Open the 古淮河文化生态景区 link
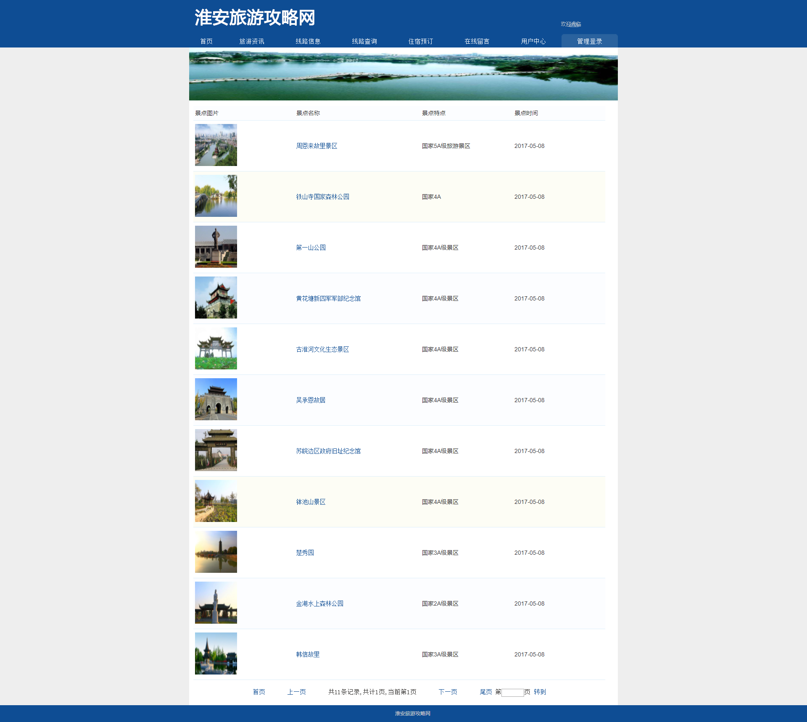This screenshot has width=807, height=722. (x=322, y=349)
